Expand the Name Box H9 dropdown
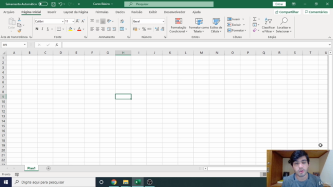Screen dimensions: 333x187 [x=24, y=45]
